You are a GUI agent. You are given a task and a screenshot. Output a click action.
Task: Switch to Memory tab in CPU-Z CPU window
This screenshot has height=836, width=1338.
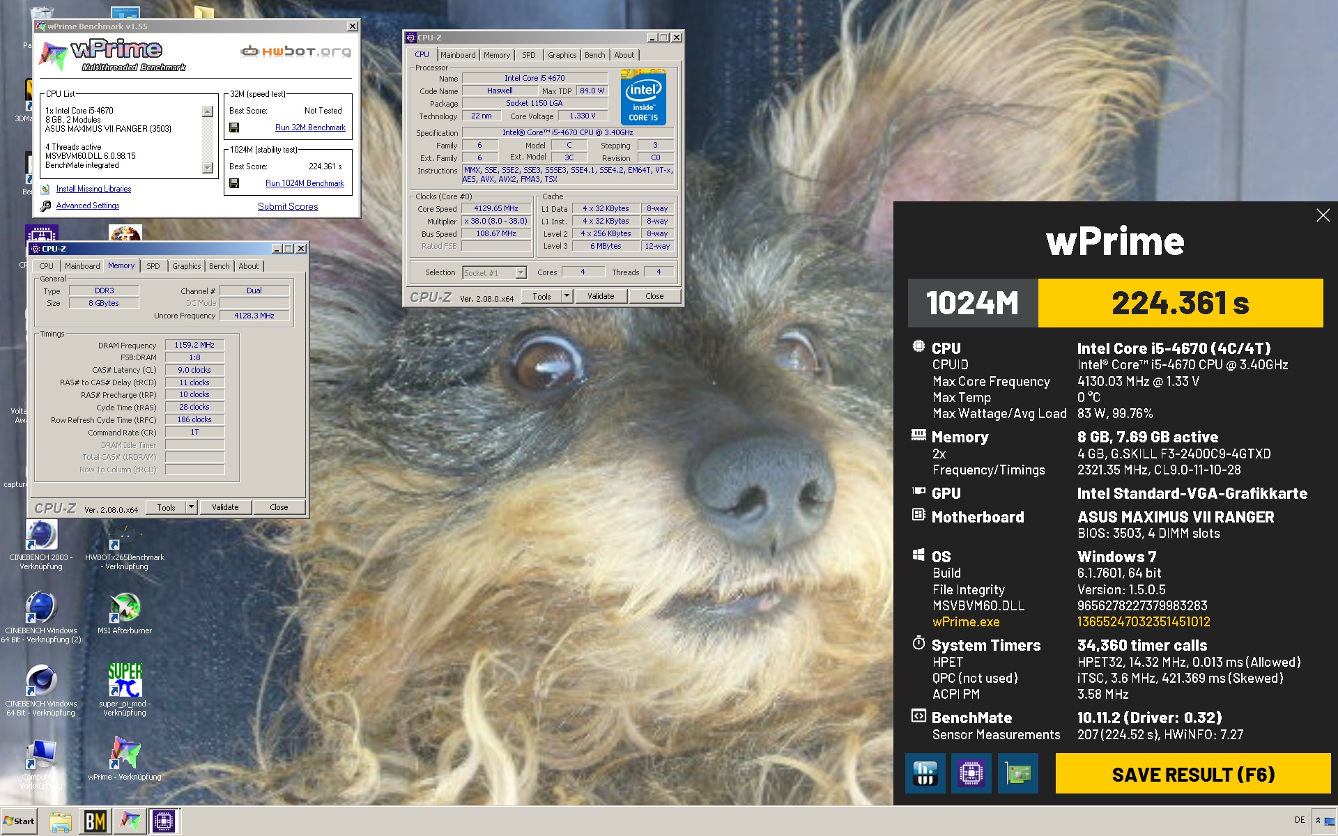[x=497, y=55]
